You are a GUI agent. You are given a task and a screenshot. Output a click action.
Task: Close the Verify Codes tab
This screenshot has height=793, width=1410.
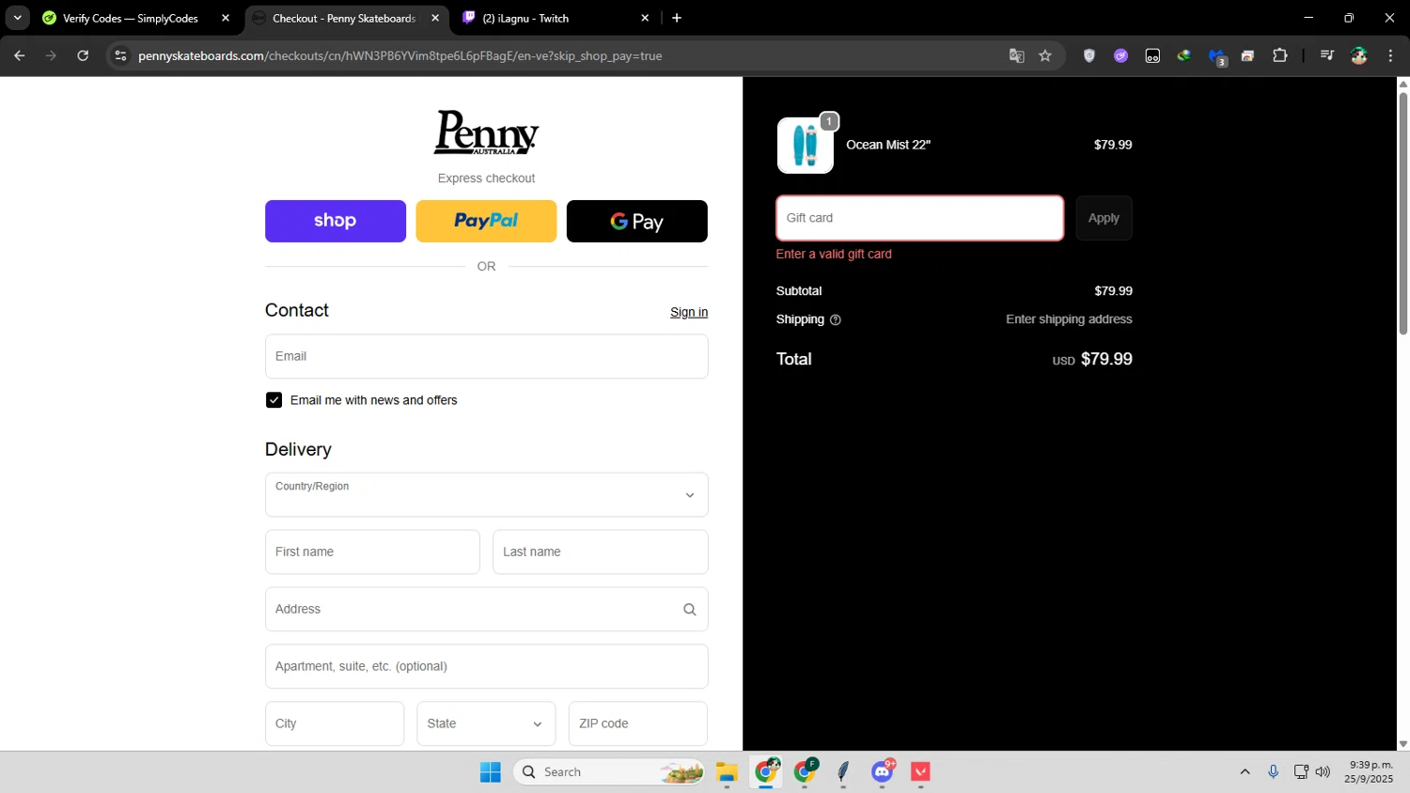226,18
